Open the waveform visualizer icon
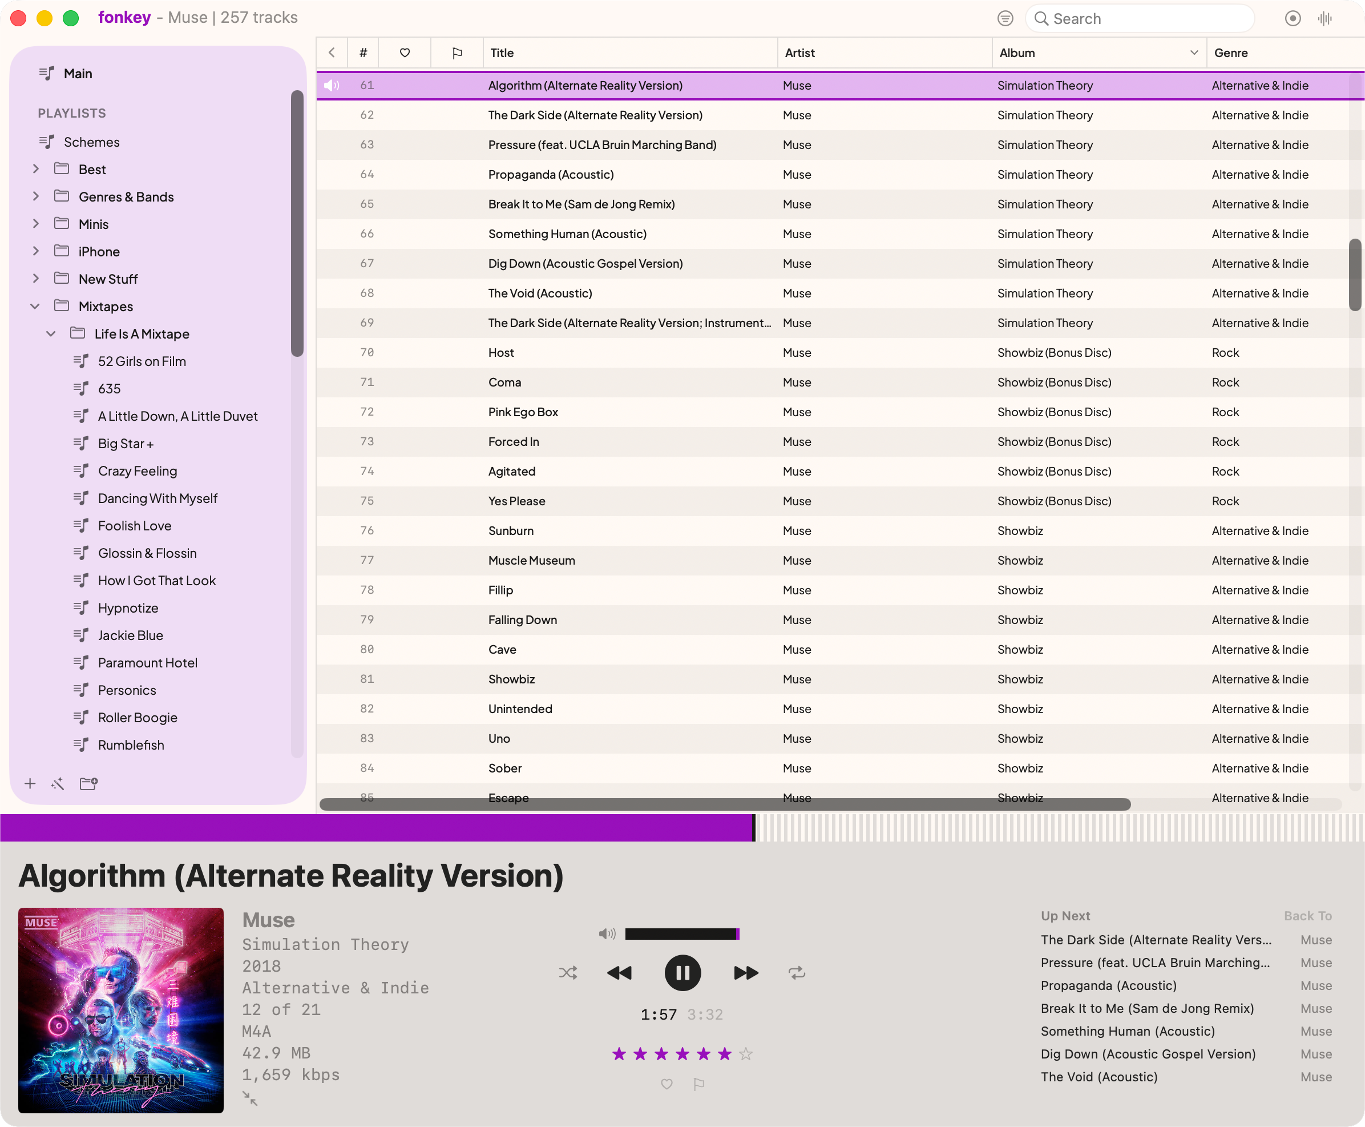This screenshot has height=1127, width=1365. pyautogui.click(x=1325, y=18)
